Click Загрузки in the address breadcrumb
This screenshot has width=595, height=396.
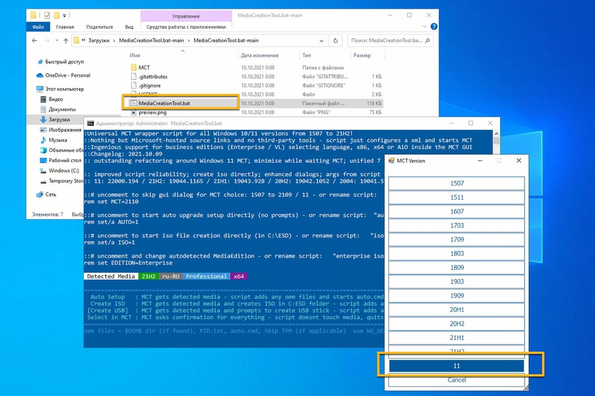click(x=100, y=41)
